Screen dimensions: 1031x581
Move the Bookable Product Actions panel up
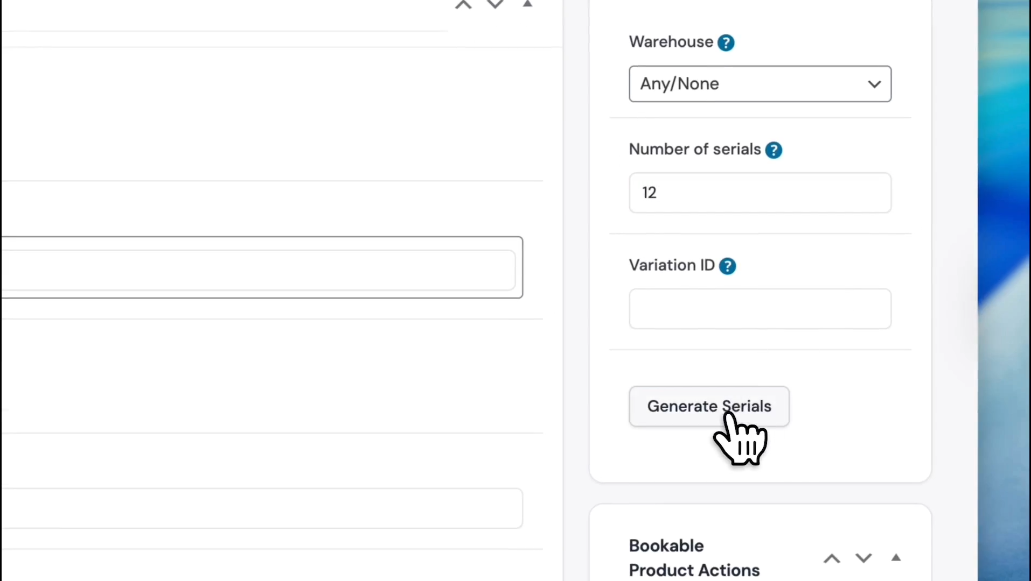tap(832, 558)
